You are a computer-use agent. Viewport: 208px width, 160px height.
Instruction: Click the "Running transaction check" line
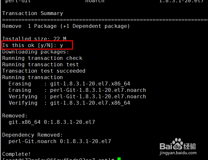pyautogui.click(x=42, y=58)
